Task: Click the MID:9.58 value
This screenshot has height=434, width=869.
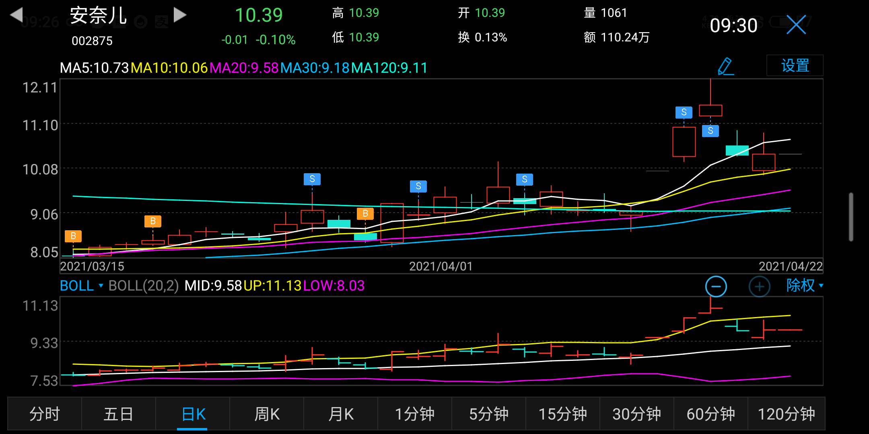Action: pyautogui.click(x=213, y=286)
